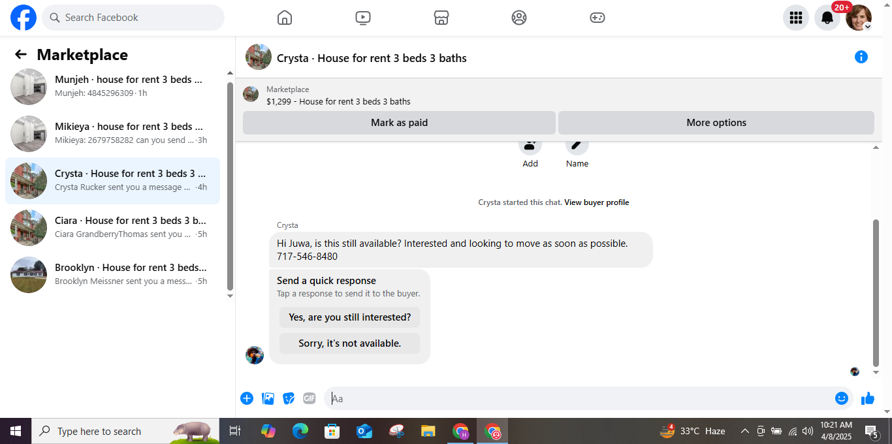Click Mark as paid button
892x444 pixels.
pos(399,123)
